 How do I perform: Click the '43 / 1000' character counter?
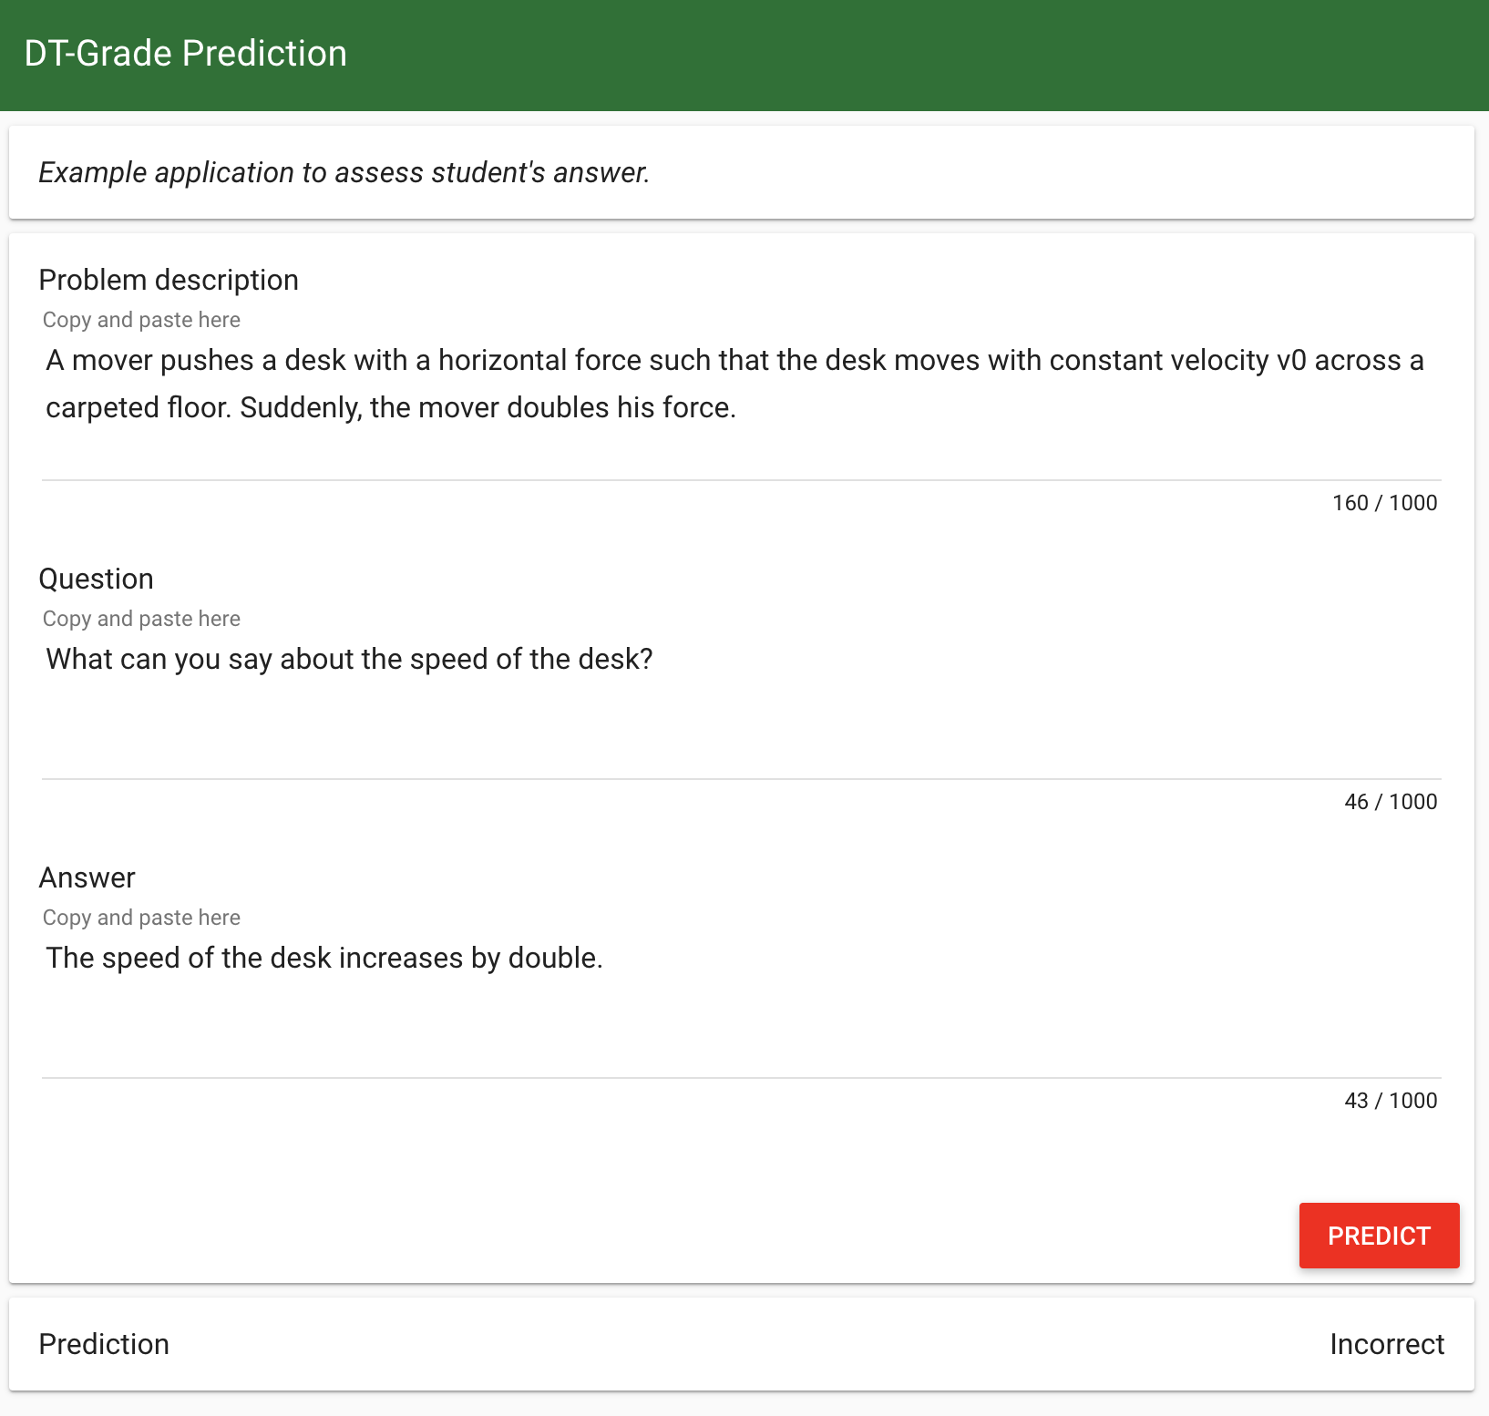1391,1101
